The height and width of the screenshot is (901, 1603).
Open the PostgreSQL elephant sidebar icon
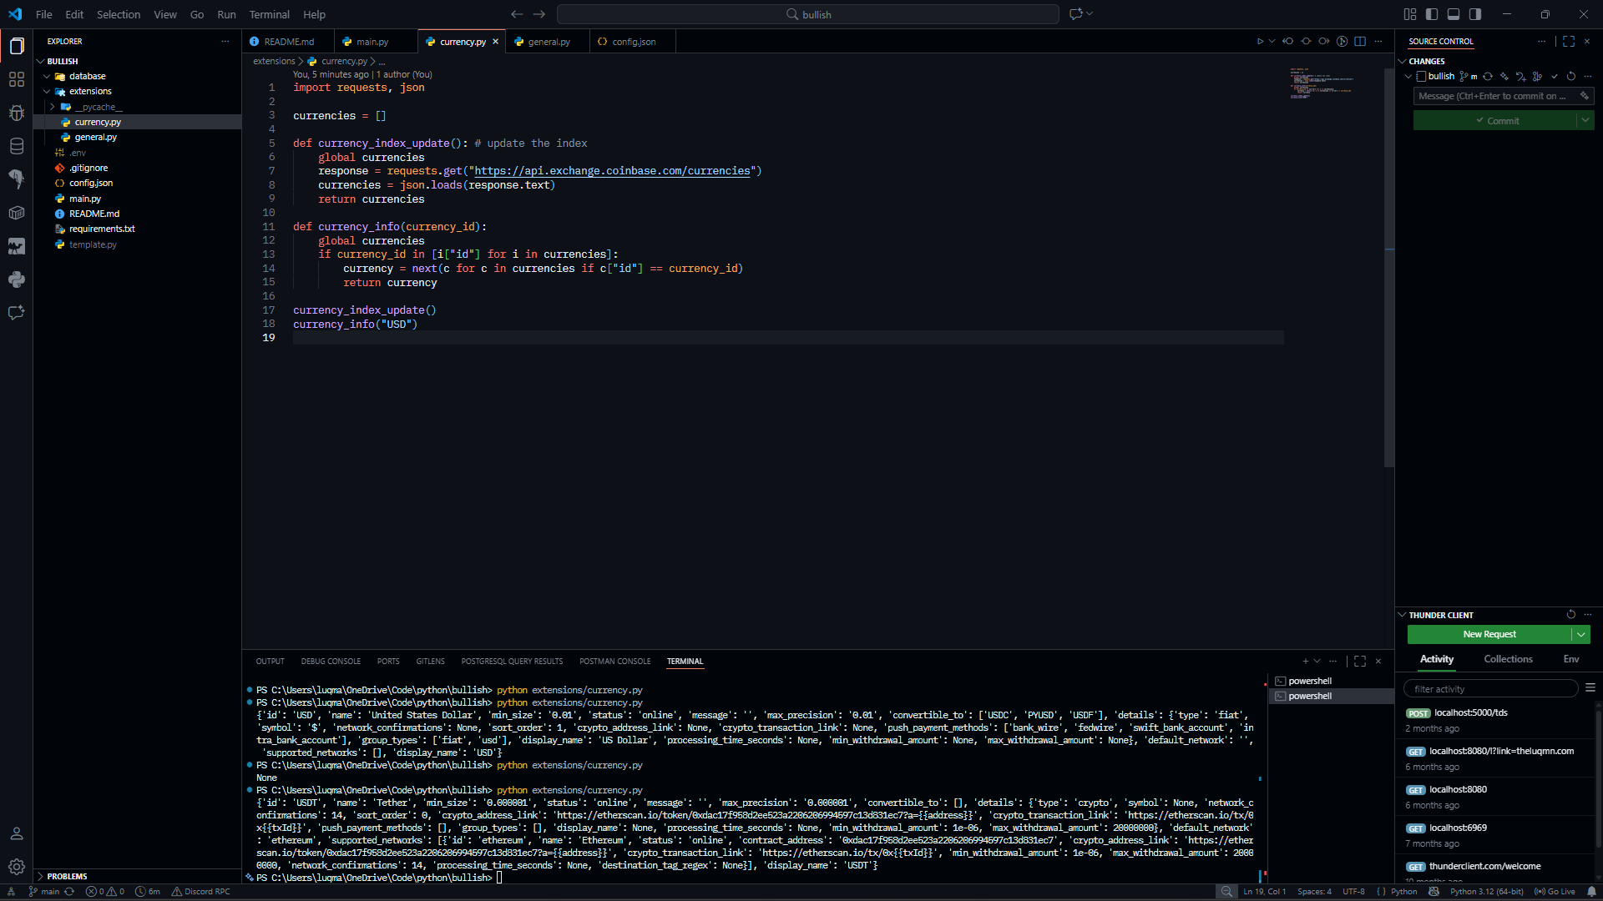click(16, 179)
